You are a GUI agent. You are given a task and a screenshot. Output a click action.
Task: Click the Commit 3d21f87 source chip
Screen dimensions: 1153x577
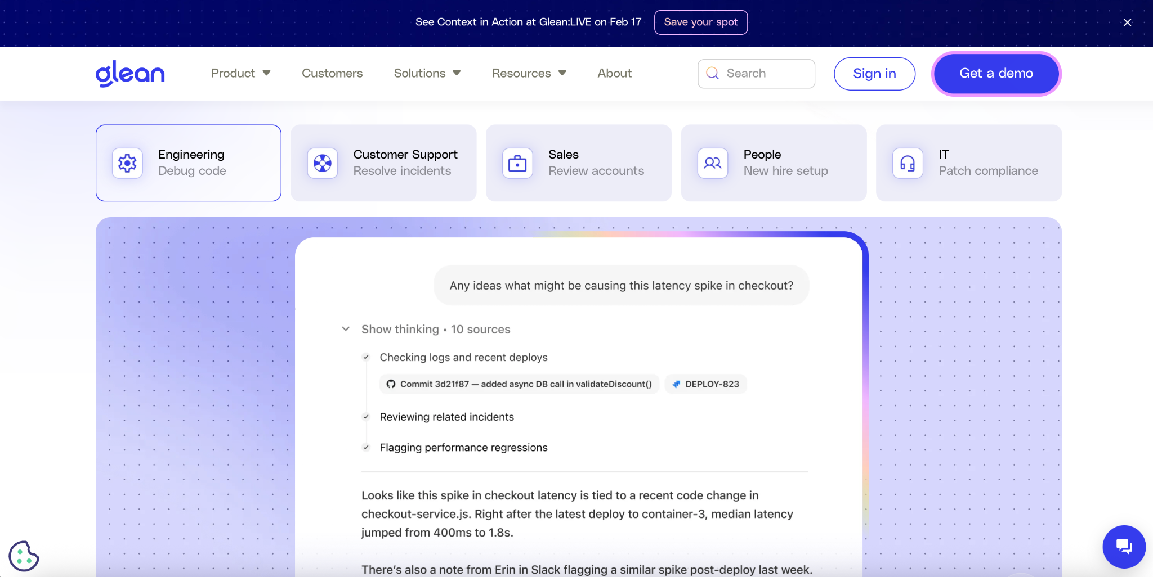tap(519, 384)
